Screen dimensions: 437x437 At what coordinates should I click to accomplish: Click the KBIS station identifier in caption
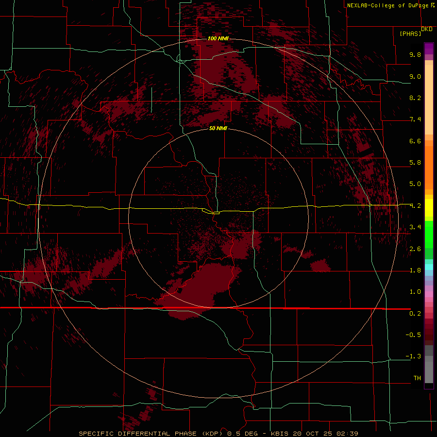pos(280,434)
